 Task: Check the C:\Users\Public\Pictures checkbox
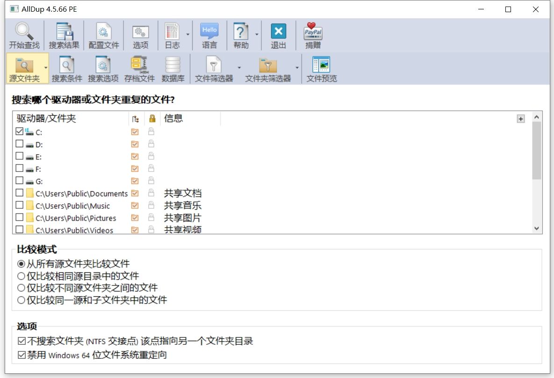coord(20,217)
